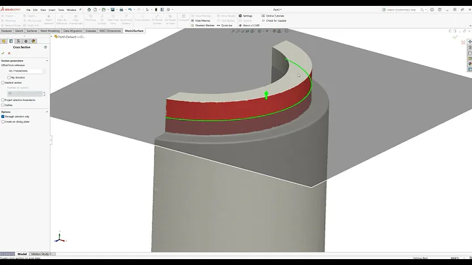Viewport: 472px width, 265px height.
Task: Open the View menu
Action: coord(43,10)
